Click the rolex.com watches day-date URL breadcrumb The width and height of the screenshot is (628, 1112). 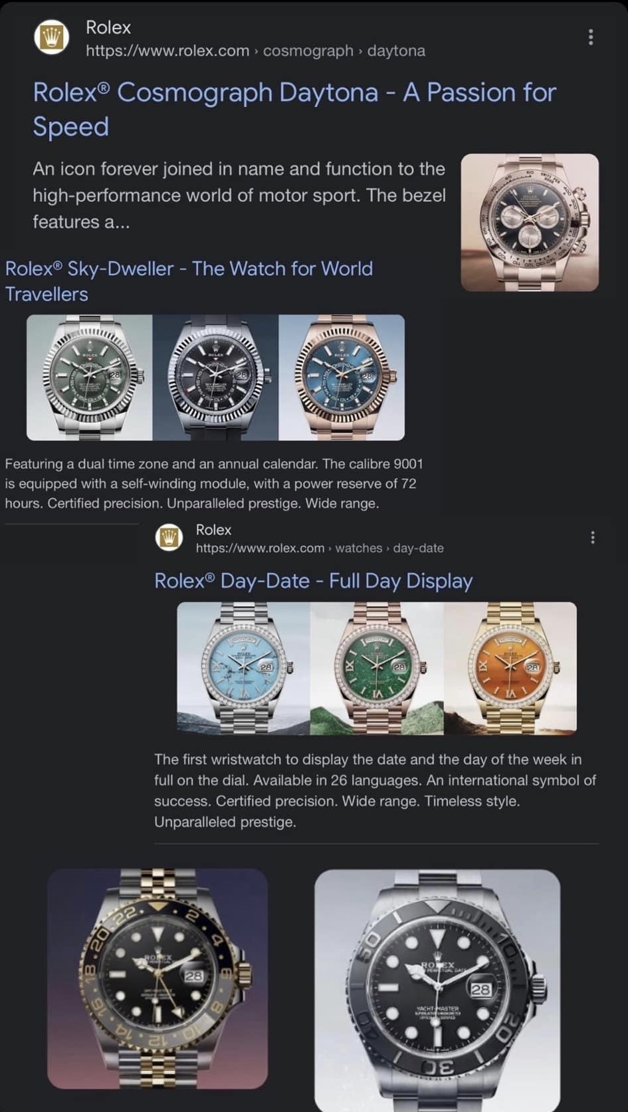coord(320,548)
